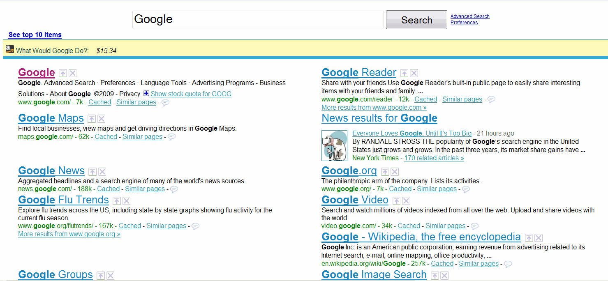The height and width of the screenshot is (281, 608).
Task: Open the Advanced Search link
Action: [x=470, y=16]
